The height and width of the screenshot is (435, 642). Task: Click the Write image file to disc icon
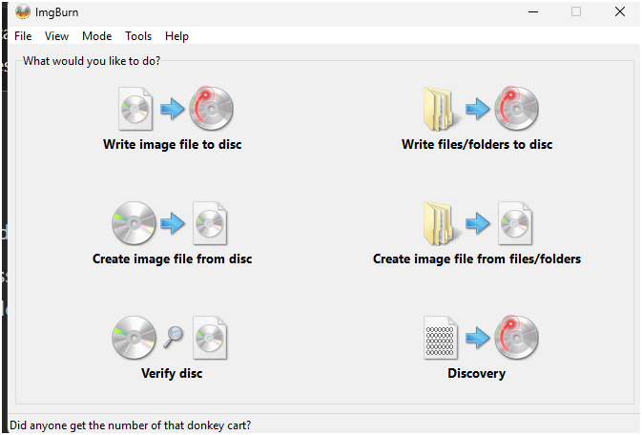176,109
